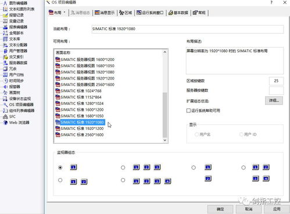This screenshot has height=214, width=290.
Task: Click into the 当前布局 text field
Action: pyautogui.click(x=188, y=29)
